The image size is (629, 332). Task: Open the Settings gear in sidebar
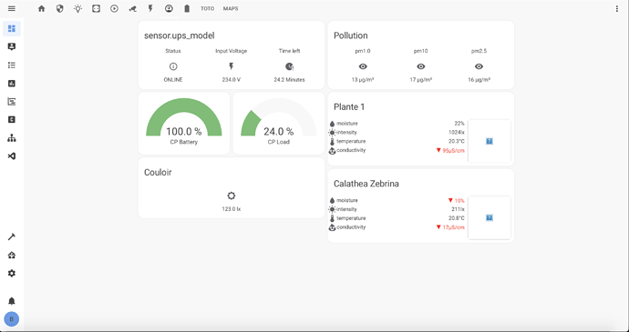pyautogui.click(x=12, y=273)
